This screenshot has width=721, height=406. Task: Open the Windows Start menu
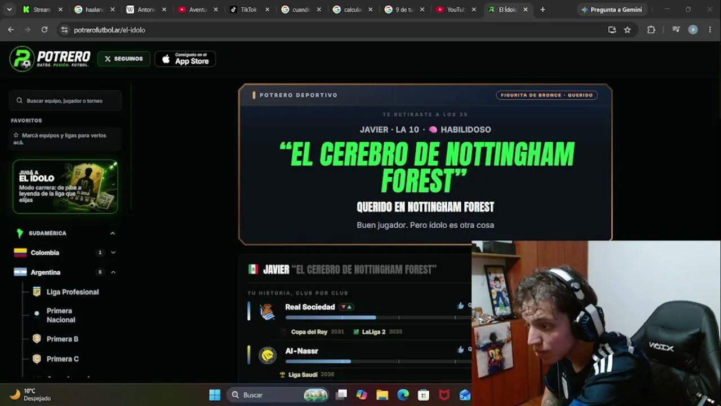coord(215,395)
